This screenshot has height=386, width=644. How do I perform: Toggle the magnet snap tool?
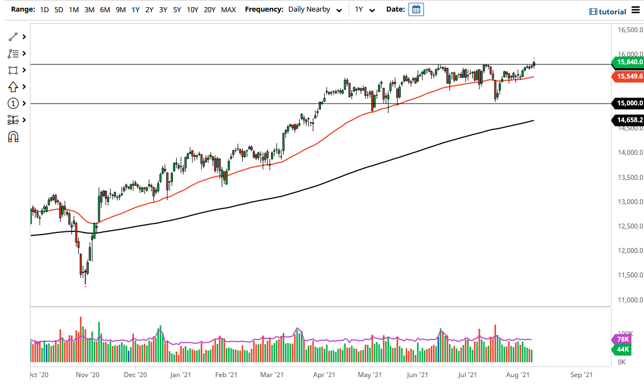(12, 136)
